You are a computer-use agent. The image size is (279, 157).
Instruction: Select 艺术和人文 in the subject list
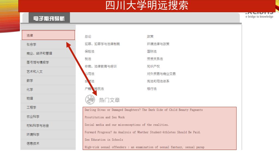click(x=48, y=72)
